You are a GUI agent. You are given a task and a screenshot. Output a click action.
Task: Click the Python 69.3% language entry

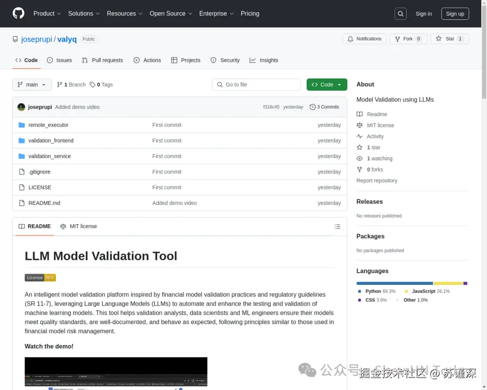coord(377,292)
